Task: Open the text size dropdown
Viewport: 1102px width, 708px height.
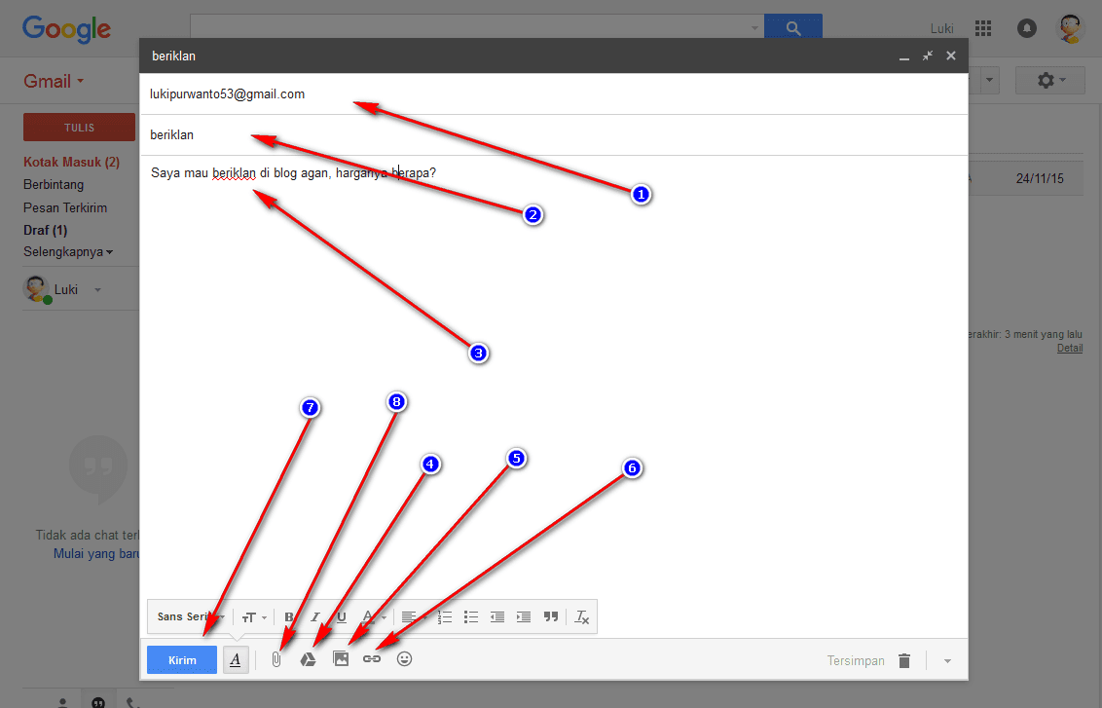Action: [x=254, y=617]
